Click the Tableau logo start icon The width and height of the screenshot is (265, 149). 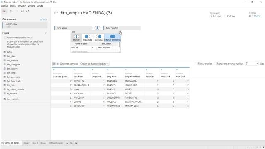4,11
